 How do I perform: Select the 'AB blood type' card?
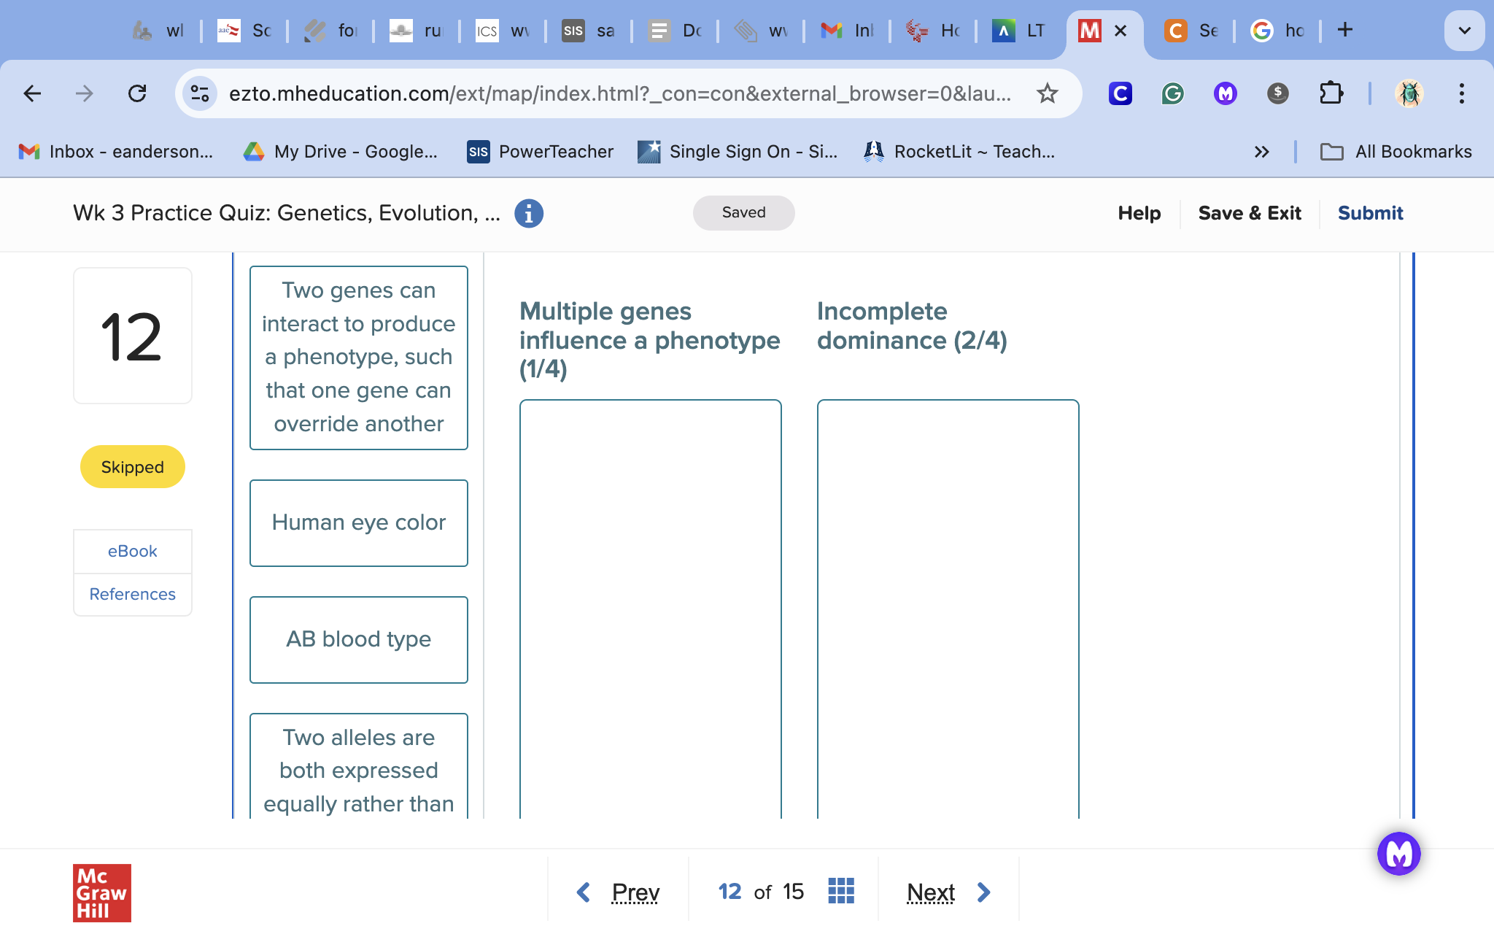coord(358,639)
